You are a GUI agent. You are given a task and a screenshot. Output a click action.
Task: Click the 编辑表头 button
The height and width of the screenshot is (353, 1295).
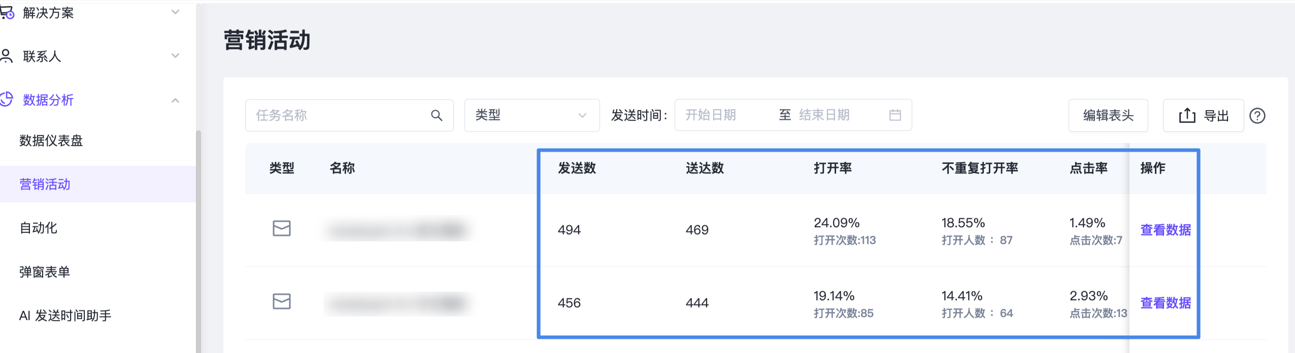[x=1108, y=116]
